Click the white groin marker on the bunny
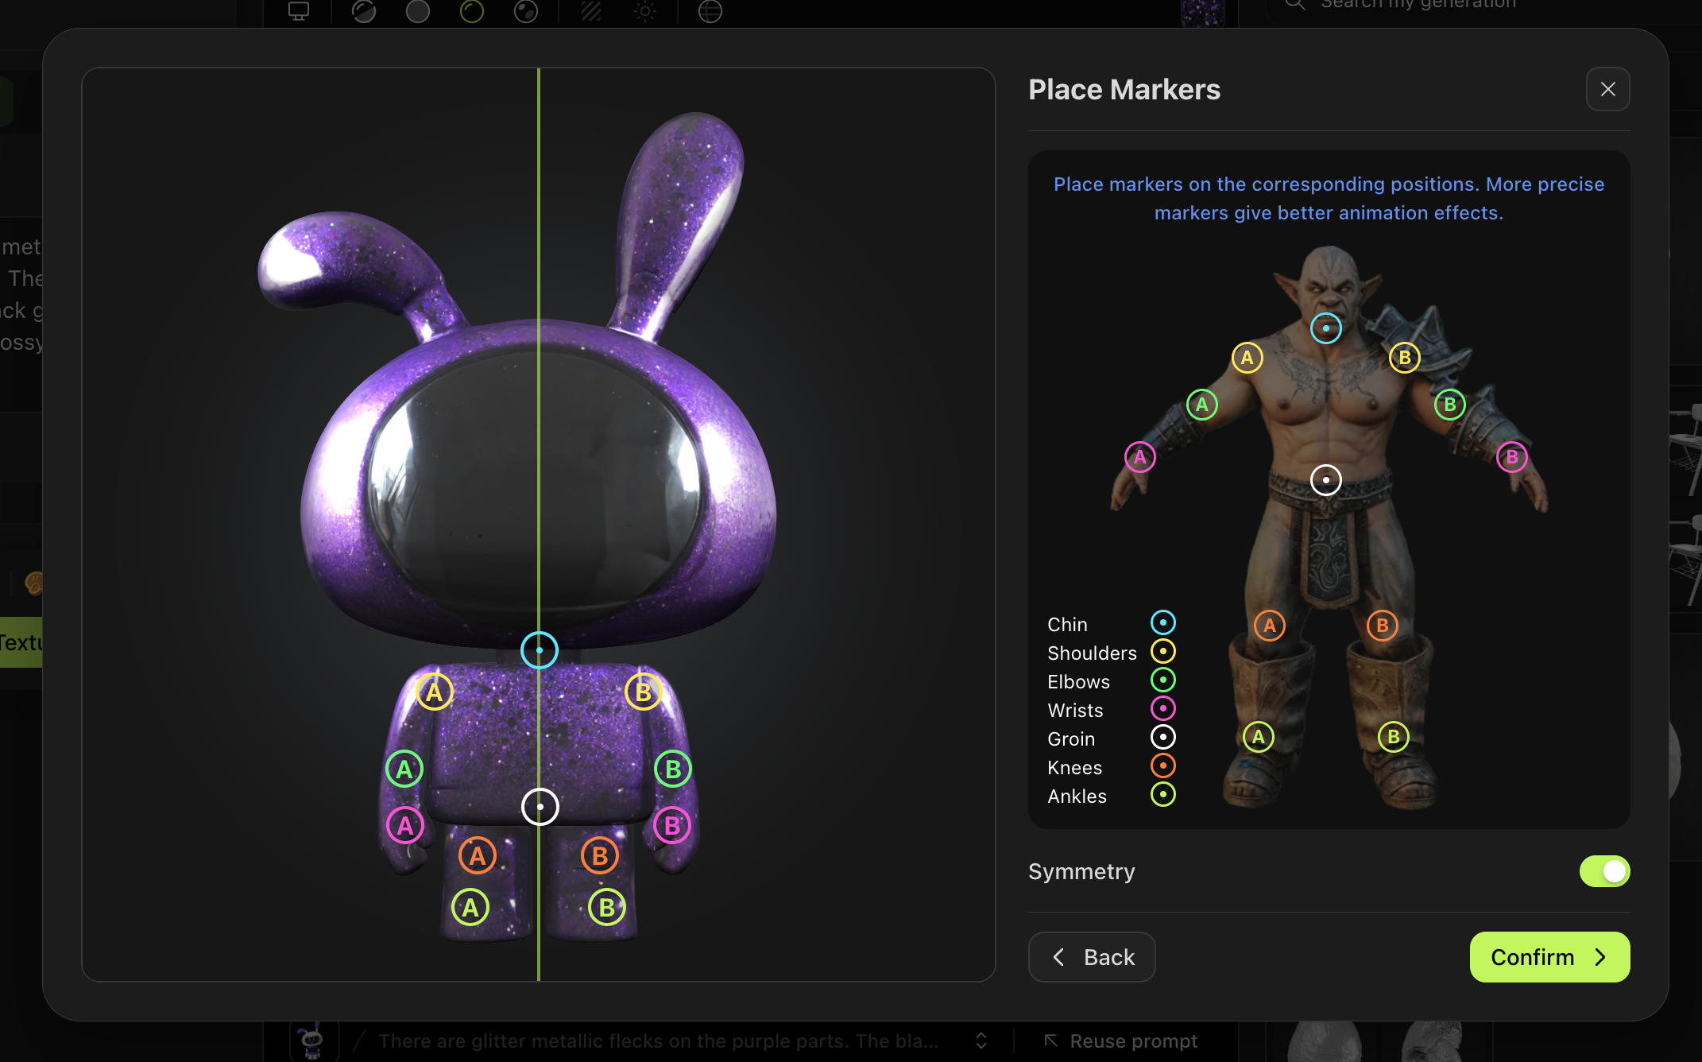 pyautogui.click(x=540, y=807)
